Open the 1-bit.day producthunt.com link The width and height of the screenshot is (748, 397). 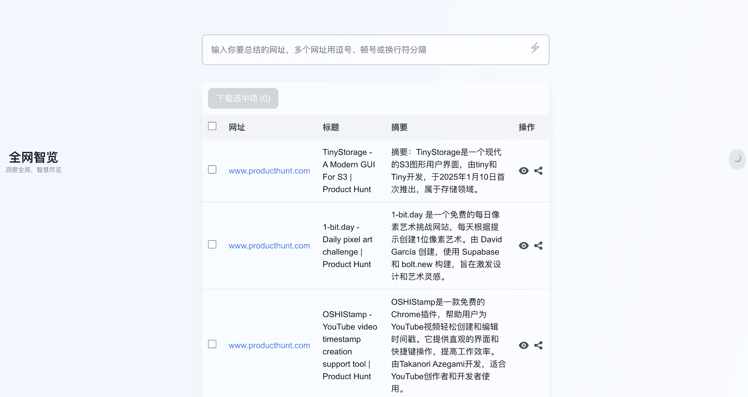coord(270,245)
